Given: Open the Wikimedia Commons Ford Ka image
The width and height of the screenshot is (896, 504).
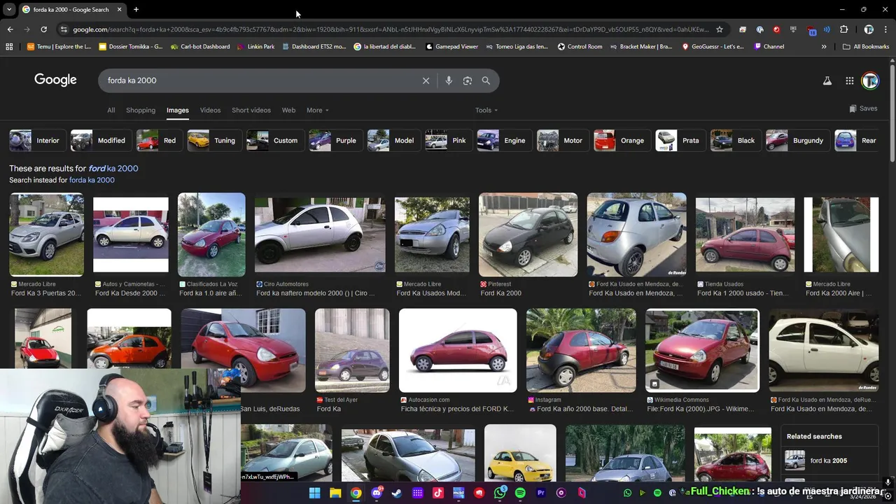Looking at the screenshot, I should click(702, 350).
